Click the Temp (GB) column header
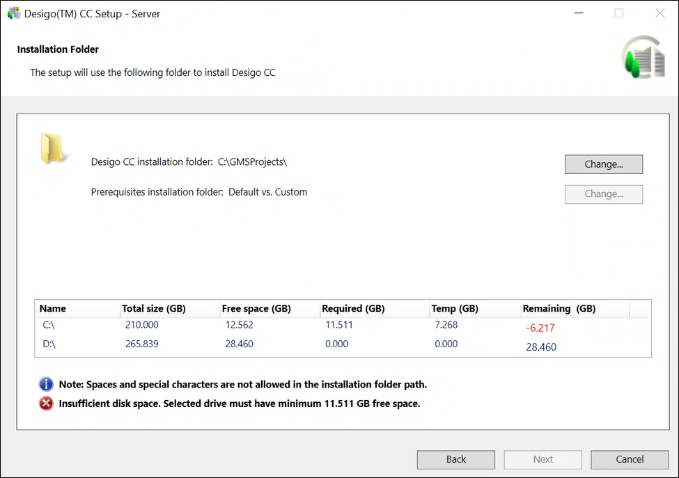679x478 pixels. 454,308
